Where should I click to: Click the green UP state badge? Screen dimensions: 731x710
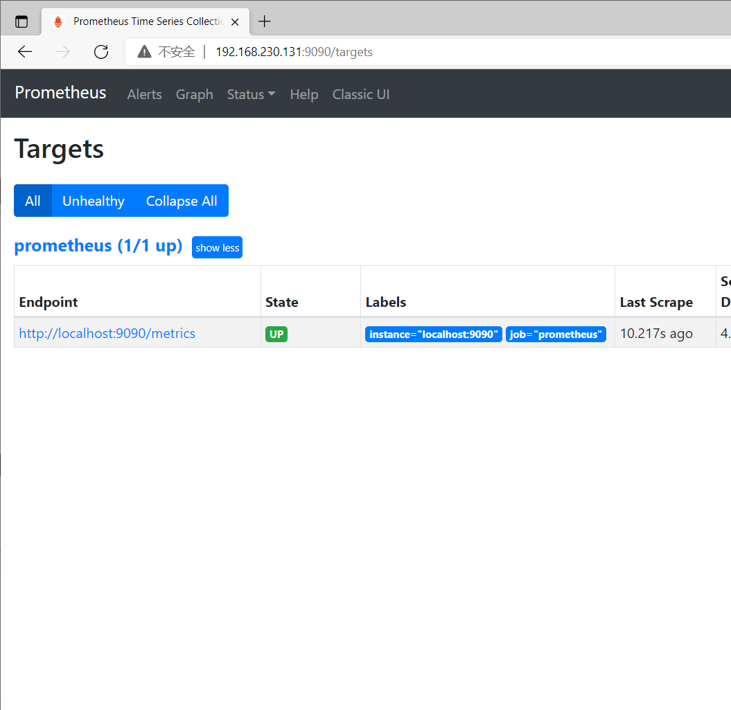(276, 335)
